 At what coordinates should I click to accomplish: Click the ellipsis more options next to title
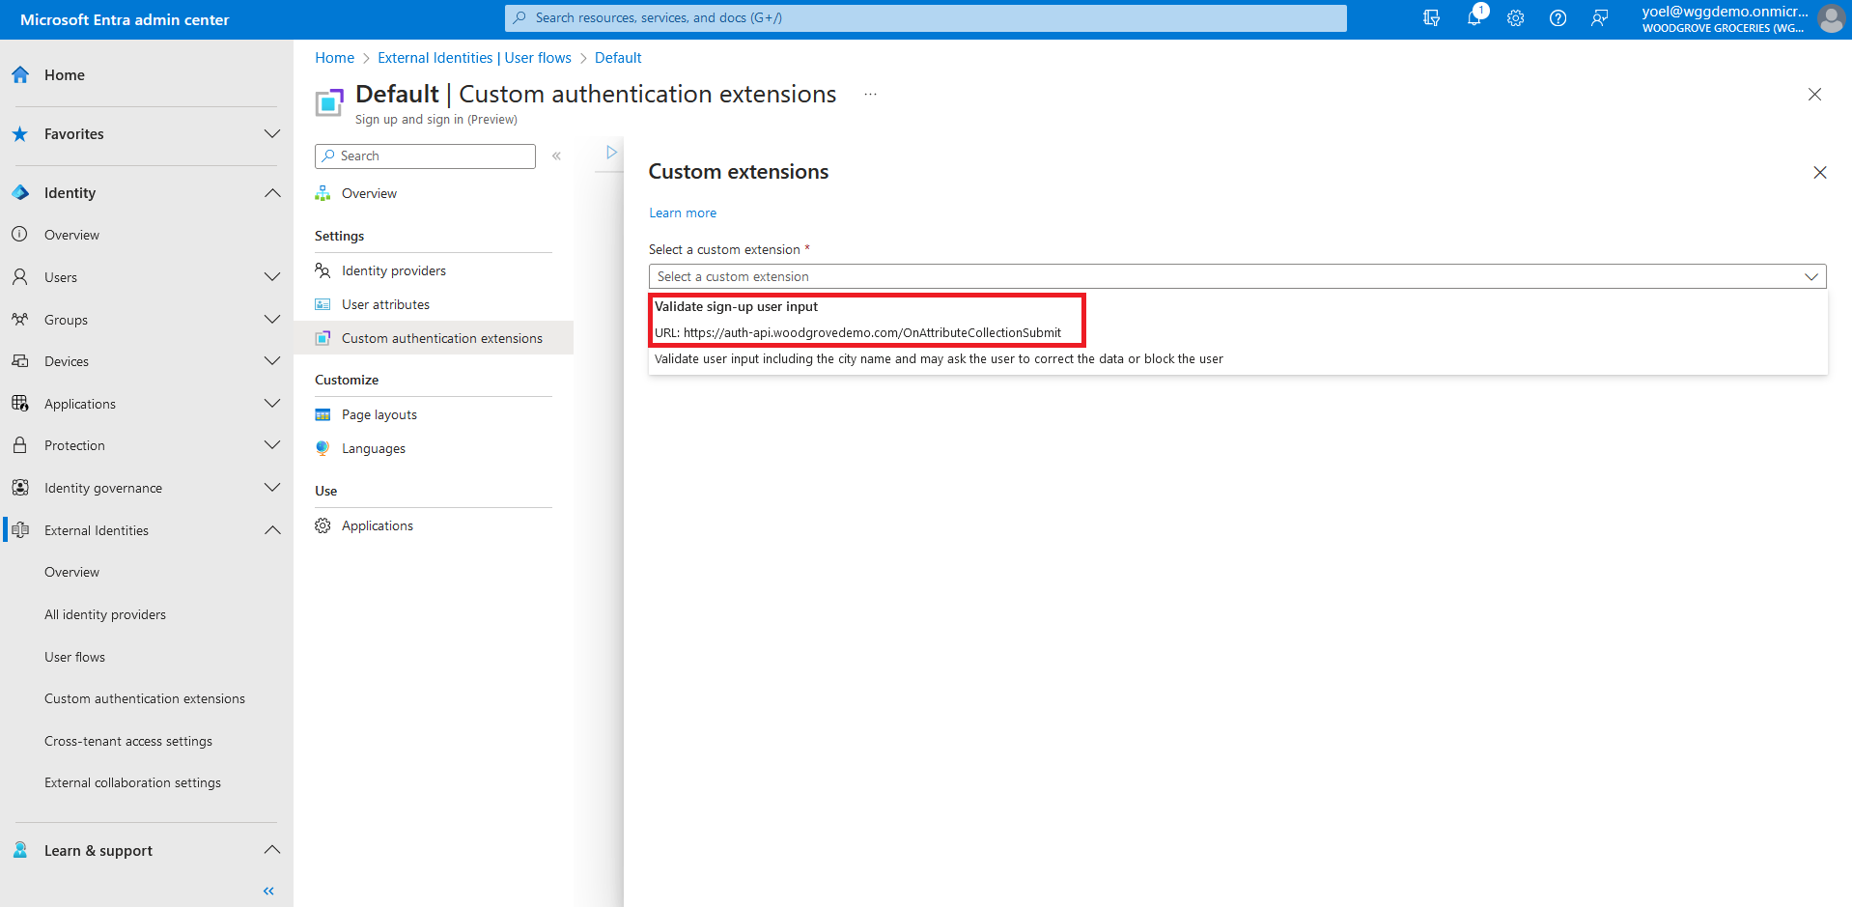tap(870, 95)
